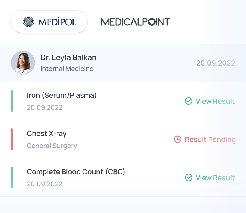Click the red clock icon for Chest X-ray

pos(178,140)
